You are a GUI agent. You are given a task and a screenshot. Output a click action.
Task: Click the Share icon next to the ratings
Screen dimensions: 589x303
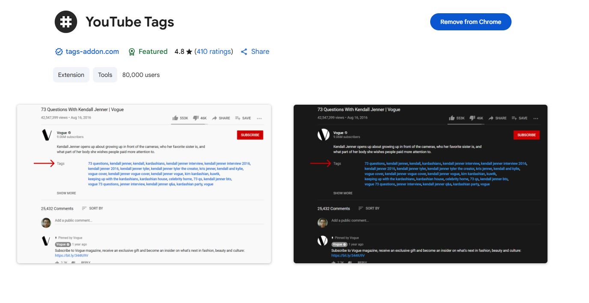coord(244,51)
